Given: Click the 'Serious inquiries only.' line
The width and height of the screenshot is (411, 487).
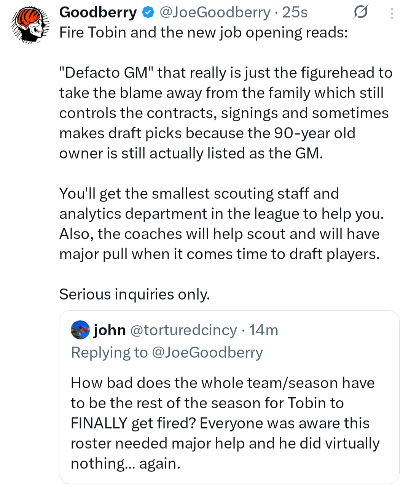Looking at the screenshot, I should [x=134, y=294].
